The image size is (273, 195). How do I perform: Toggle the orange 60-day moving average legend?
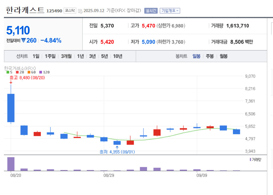(31, 72)
